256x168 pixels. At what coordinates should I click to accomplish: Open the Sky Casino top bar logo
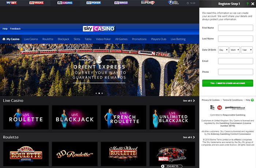click(65, 3)
